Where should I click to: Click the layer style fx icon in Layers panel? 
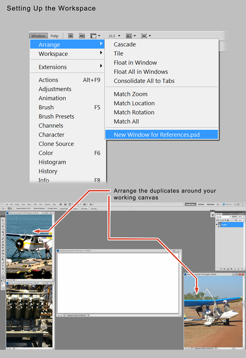click(x=225, y=269)
